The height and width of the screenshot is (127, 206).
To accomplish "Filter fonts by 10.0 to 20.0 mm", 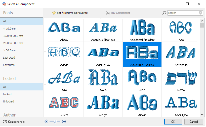I will (13, 36).
